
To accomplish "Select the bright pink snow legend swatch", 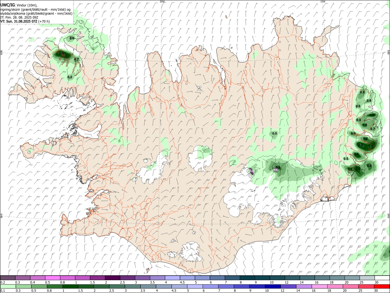I will 52,278.
